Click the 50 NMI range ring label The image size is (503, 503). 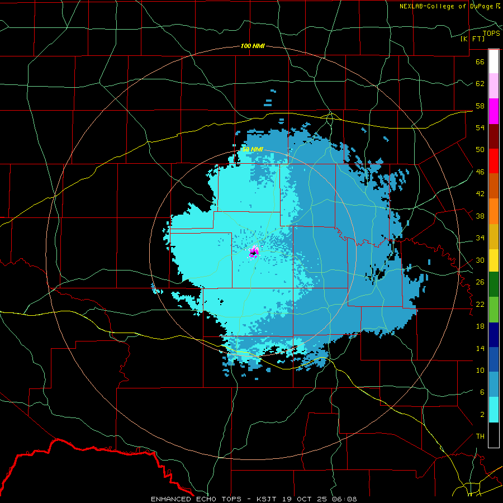tap(253, 149)
